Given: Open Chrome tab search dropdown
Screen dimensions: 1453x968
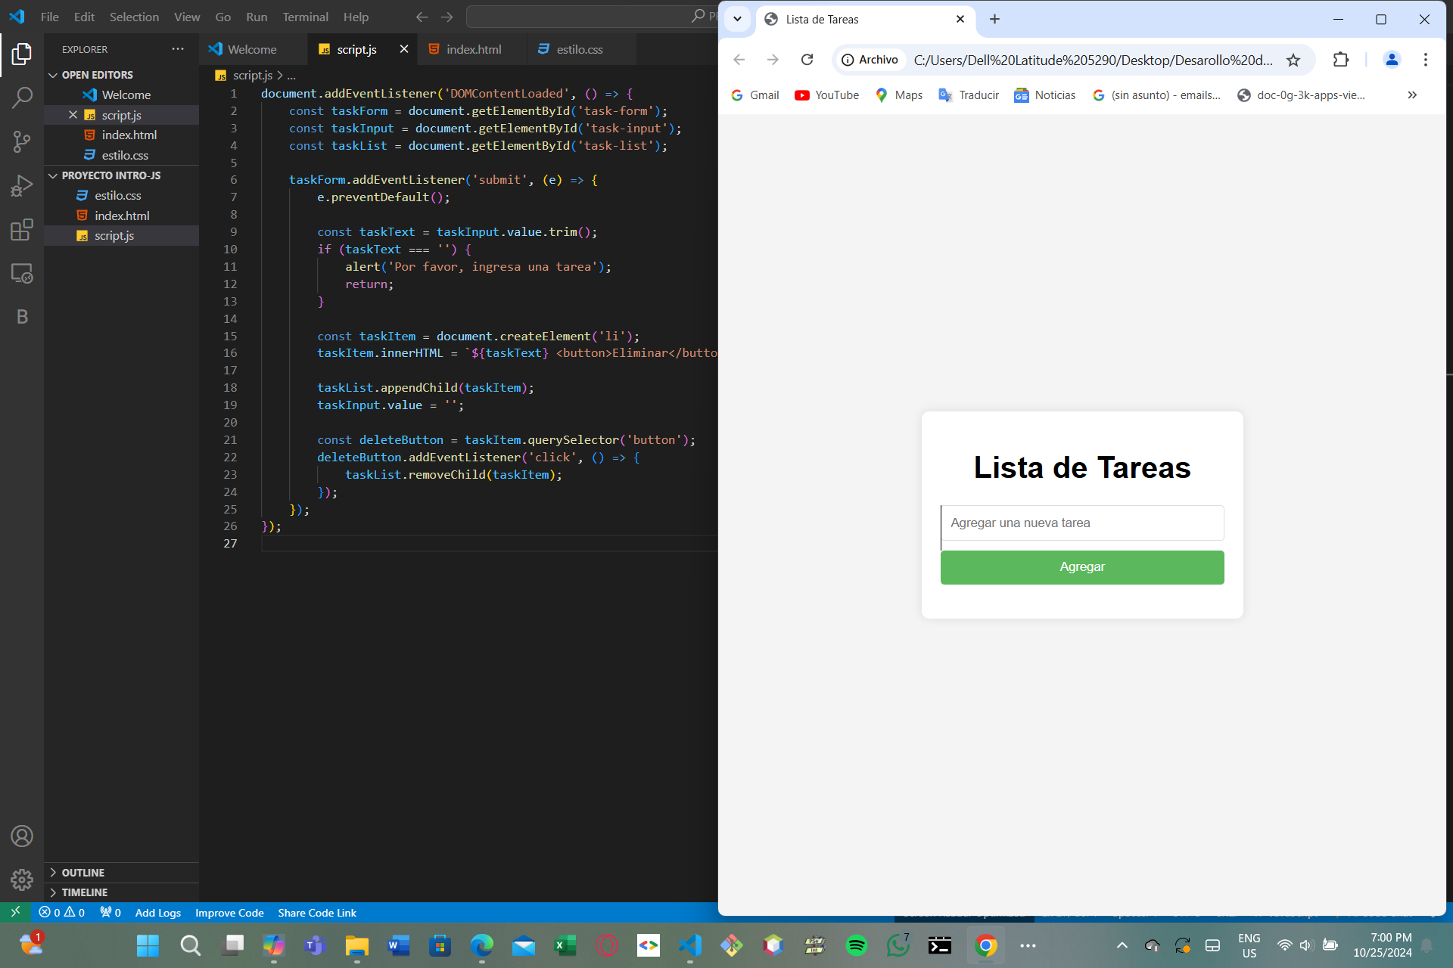Looking at the screenshot, I should (737, 19).
